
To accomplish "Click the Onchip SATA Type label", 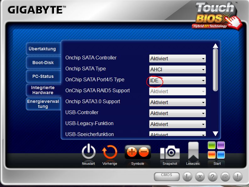I will pos(86,69).
